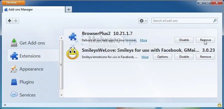Click the Services cloud chat icon
The height and width of the screenshot is (109, 224).
click(14, 94)
